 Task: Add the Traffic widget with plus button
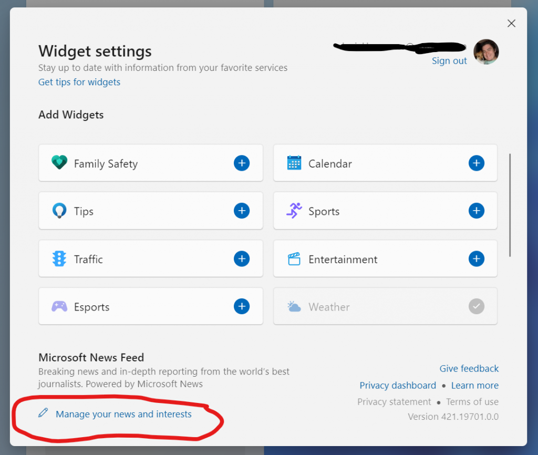coord(242,258)
